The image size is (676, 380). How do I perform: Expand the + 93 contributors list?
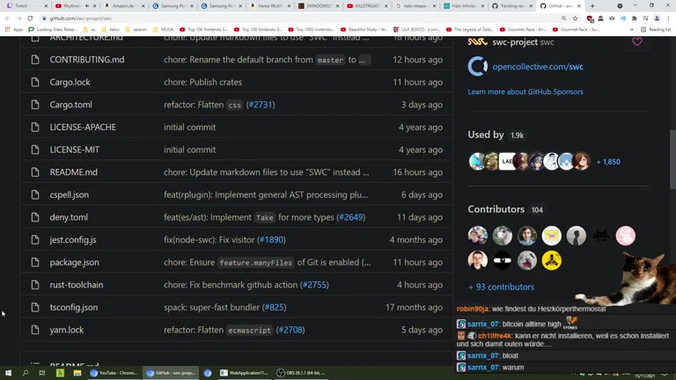pyautogui.click(x=501, y=287)
